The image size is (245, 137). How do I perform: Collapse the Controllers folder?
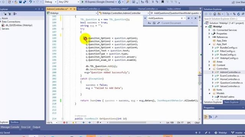[x=209, y=68]
